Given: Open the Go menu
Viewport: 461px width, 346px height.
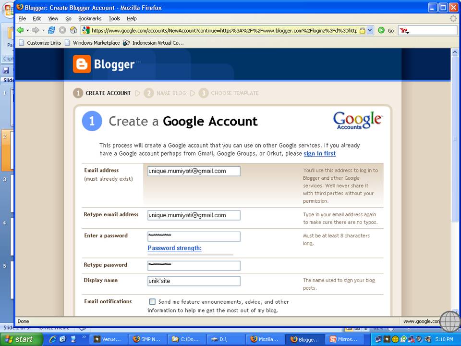Looking at the screenshot, I should [x=68, y=19].
